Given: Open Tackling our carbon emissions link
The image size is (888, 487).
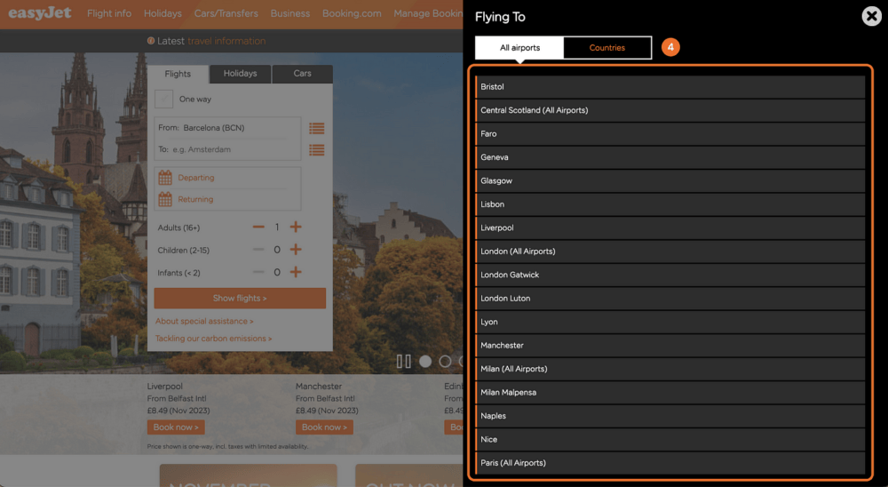Looking at the screenshot, I should tap(213, 339).
